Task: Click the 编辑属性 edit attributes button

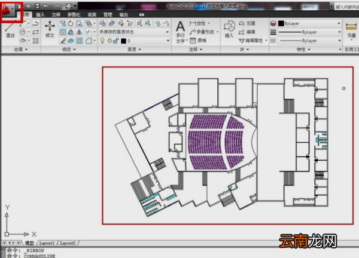Action: click(x=251, y=41)
